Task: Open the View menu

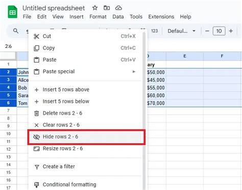Action: point(58,17)
